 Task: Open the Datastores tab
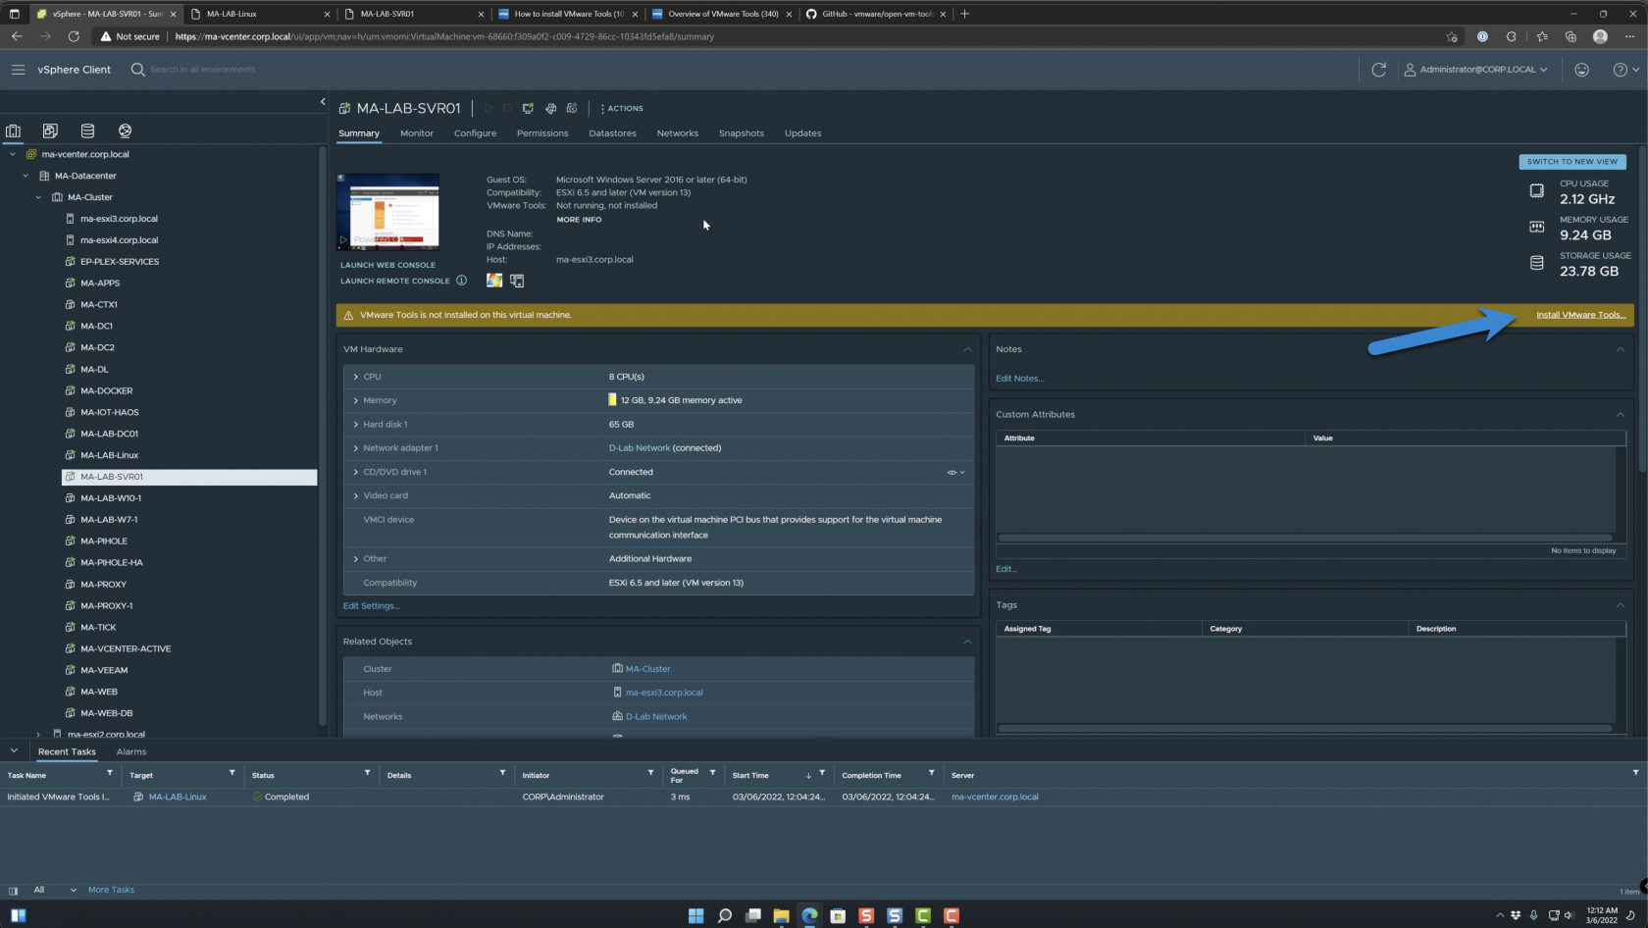(x=612, y=133)
